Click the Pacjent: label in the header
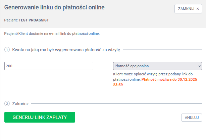The width and height of the screenshot is (206, 140). [11, 20]
